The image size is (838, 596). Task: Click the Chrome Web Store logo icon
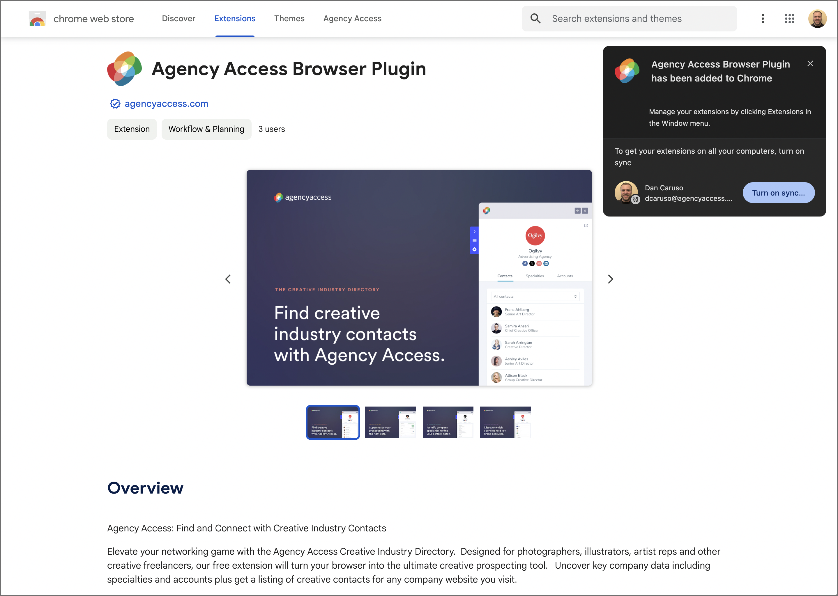point(37,19)
